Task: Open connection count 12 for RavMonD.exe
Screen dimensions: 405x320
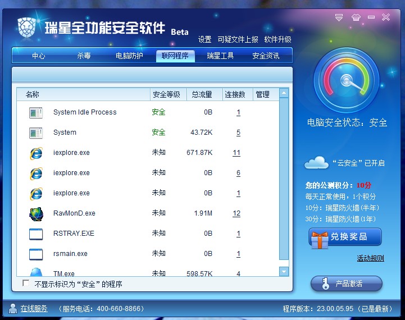Action: (x=236, y=213)
